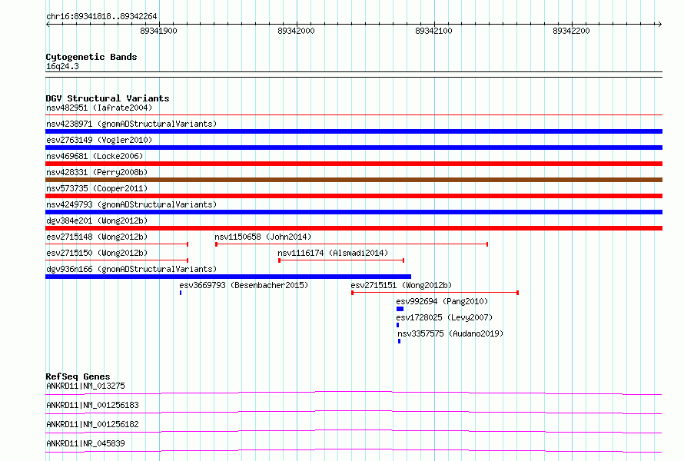Click the red line under nsv1116174
This screenshot has height=461, width=684.
pyautogui.click(x=341, y=260)
